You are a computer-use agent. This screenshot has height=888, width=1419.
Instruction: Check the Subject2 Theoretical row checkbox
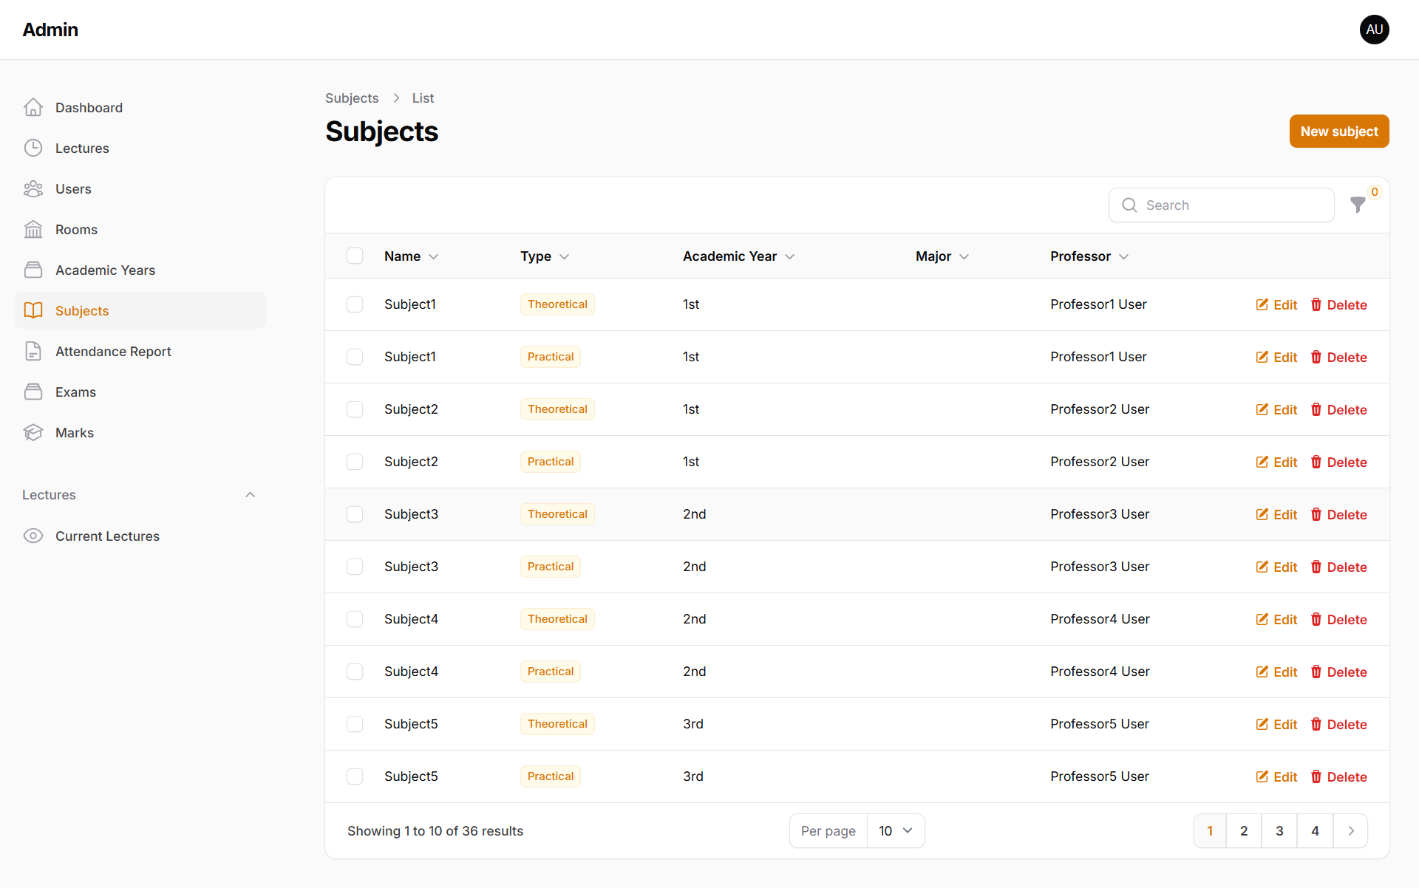355,409
